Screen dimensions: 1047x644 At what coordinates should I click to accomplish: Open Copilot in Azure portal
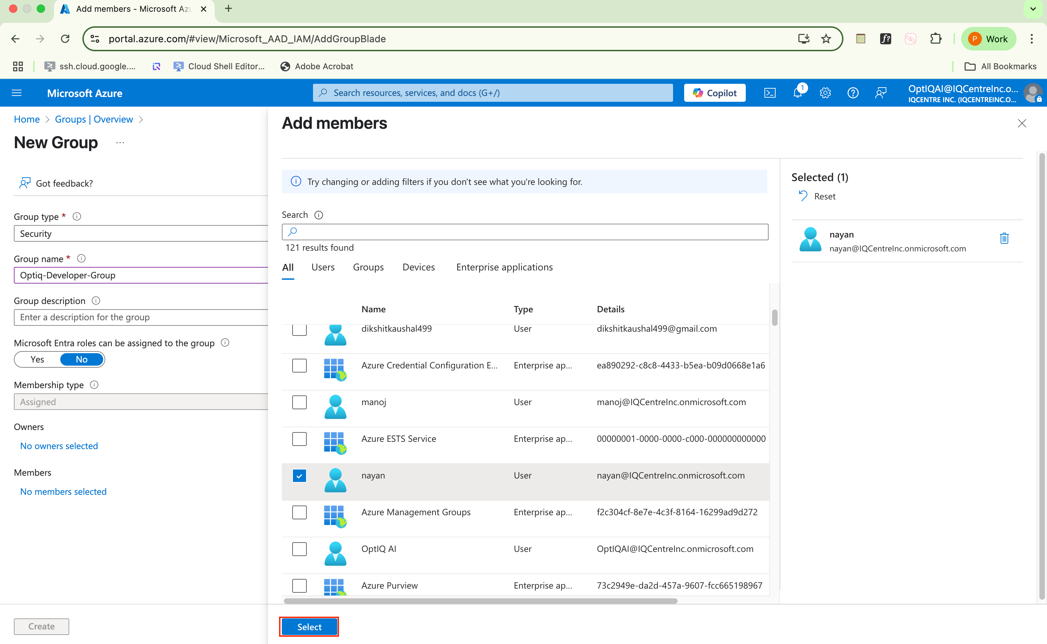(715, 93)
